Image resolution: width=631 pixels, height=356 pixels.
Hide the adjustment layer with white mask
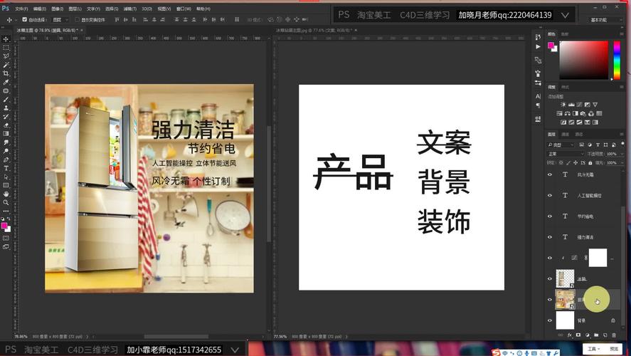coord(550,258)
